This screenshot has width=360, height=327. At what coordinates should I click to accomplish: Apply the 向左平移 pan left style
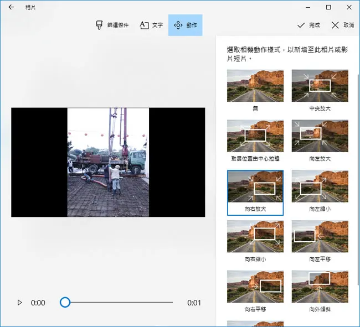320,242
